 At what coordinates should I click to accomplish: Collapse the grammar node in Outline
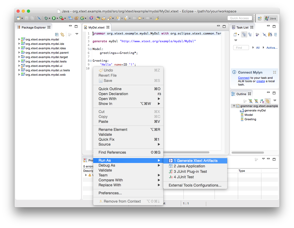(x=234, y=106)
